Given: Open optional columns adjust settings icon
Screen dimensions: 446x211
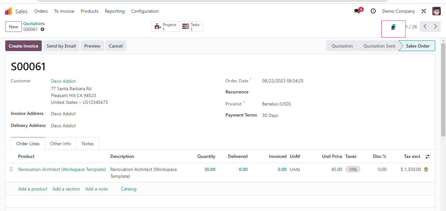Looking at the screenshot, I should point(427,157).
